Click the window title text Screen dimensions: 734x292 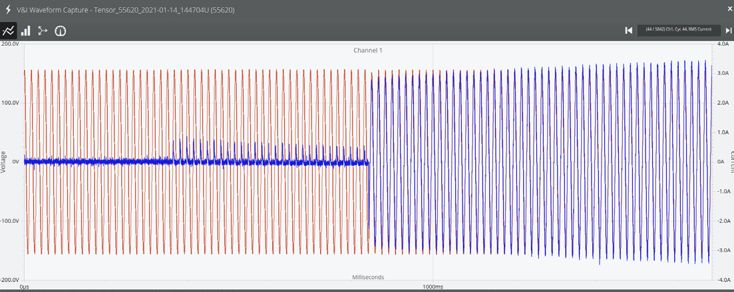(126, 9)
